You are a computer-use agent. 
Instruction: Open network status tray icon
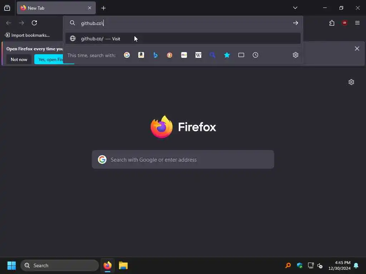(311, 265)
